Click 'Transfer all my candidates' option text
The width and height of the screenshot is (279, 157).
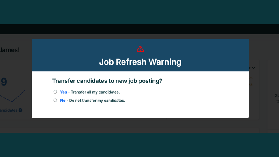coord(95,92)
